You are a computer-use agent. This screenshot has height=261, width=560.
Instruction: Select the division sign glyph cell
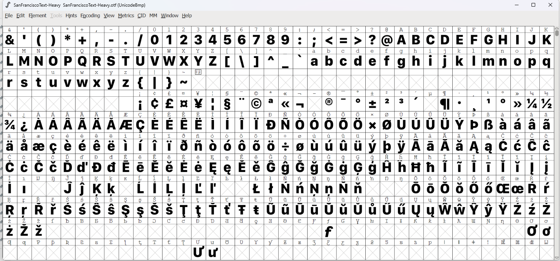[x=285, y=147]
